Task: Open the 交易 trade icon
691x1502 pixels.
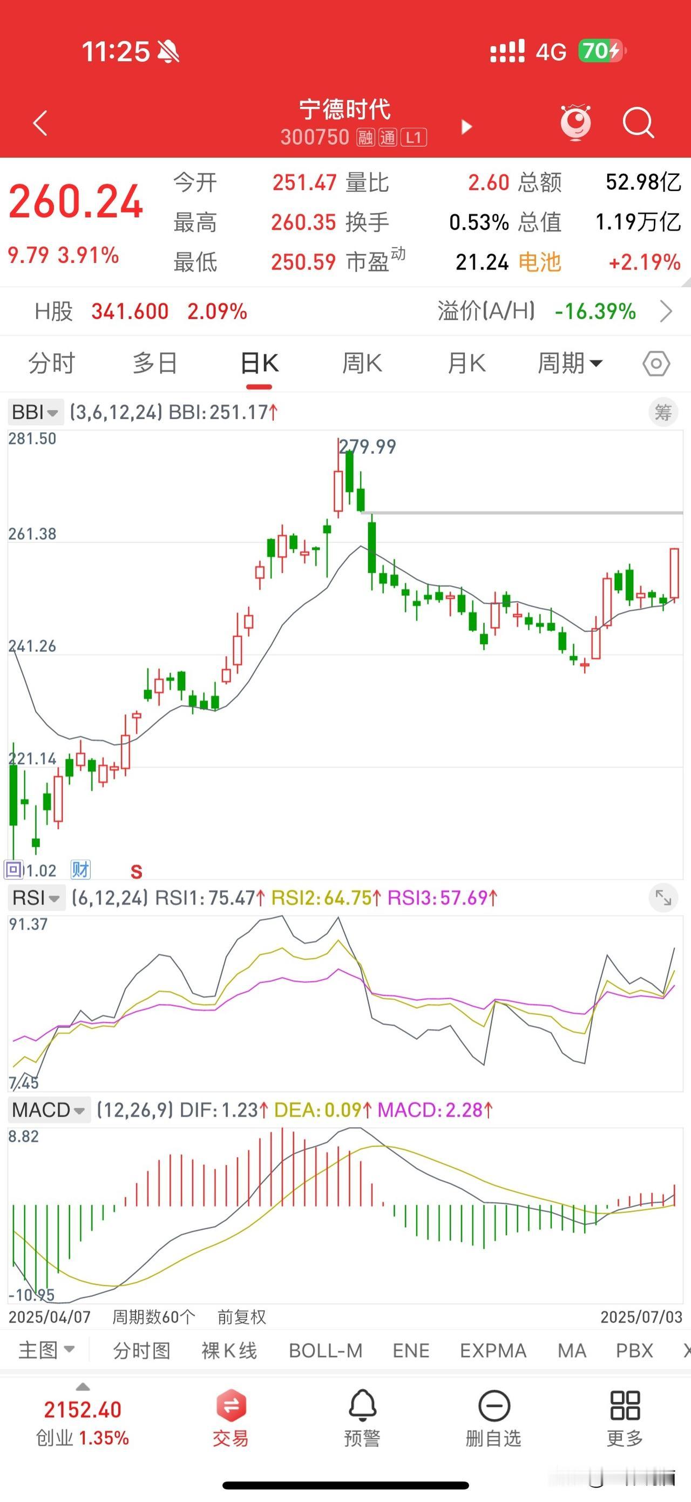Action: coord(231,1419)
